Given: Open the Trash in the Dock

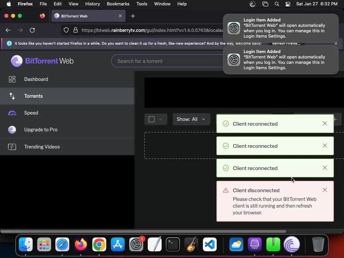Looking at the screenshot, I should [x=318, y=245].
